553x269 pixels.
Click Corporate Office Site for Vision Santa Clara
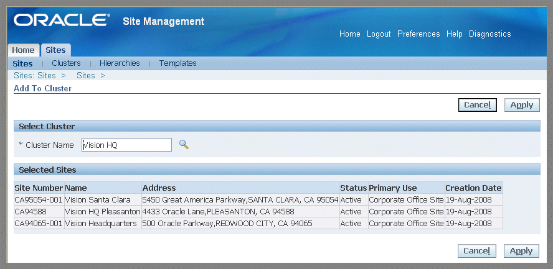pyautogui.click(x=406, y=199)
